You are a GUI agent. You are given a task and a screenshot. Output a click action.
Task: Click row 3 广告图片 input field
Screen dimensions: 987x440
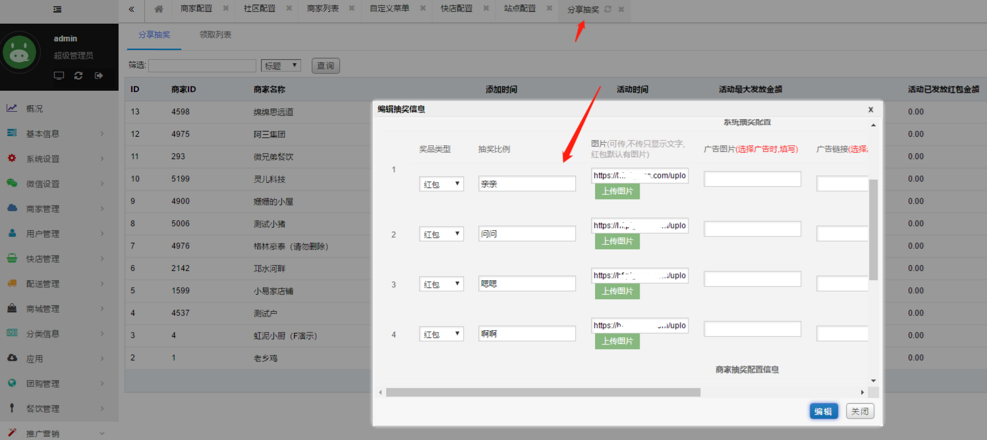click(x=752, y=279)
